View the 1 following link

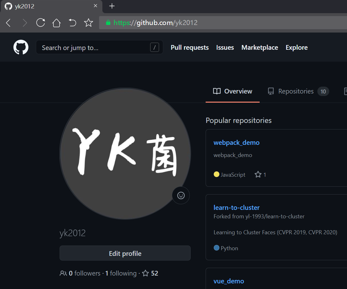tap(121, 273)
